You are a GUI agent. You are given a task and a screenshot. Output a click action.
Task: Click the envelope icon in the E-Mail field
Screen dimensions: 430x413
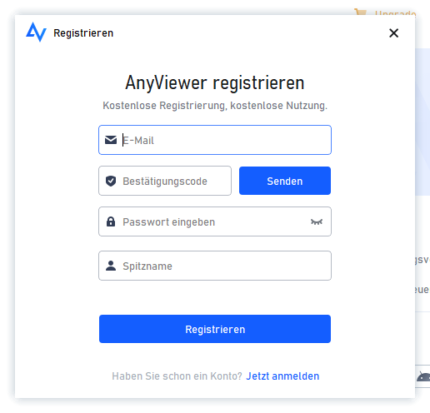click(111, 140)
